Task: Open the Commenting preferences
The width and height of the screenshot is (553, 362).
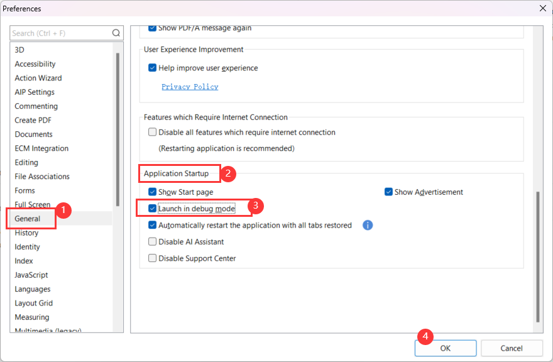Action: tap(36, 106)
